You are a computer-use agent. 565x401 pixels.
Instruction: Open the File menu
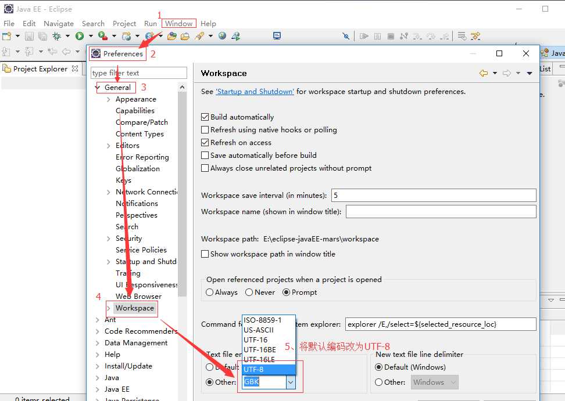(9, 23)
